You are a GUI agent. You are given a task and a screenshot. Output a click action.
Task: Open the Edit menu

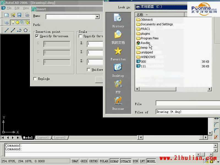(17, 8)
